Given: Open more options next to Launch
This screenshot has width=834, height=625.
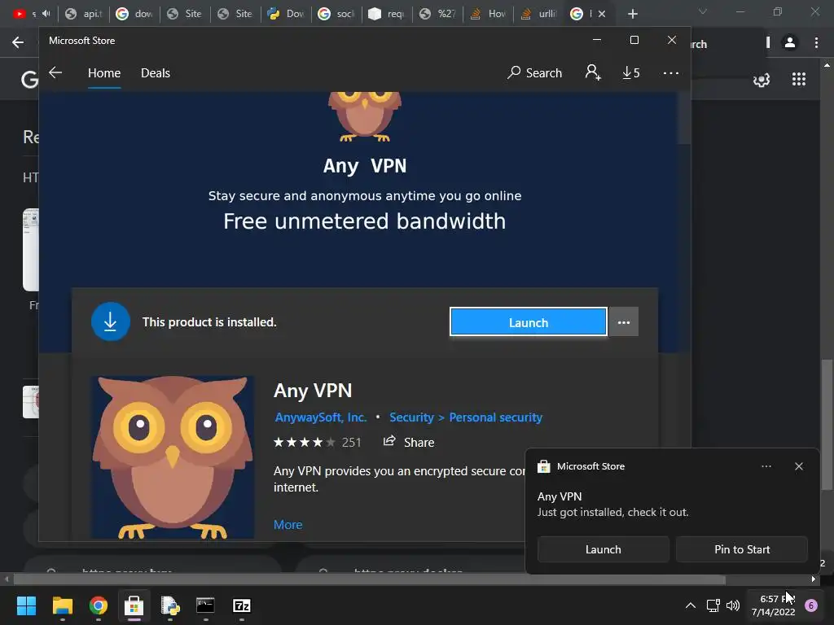Looking at the screenshot, I should tap(623, 322).
